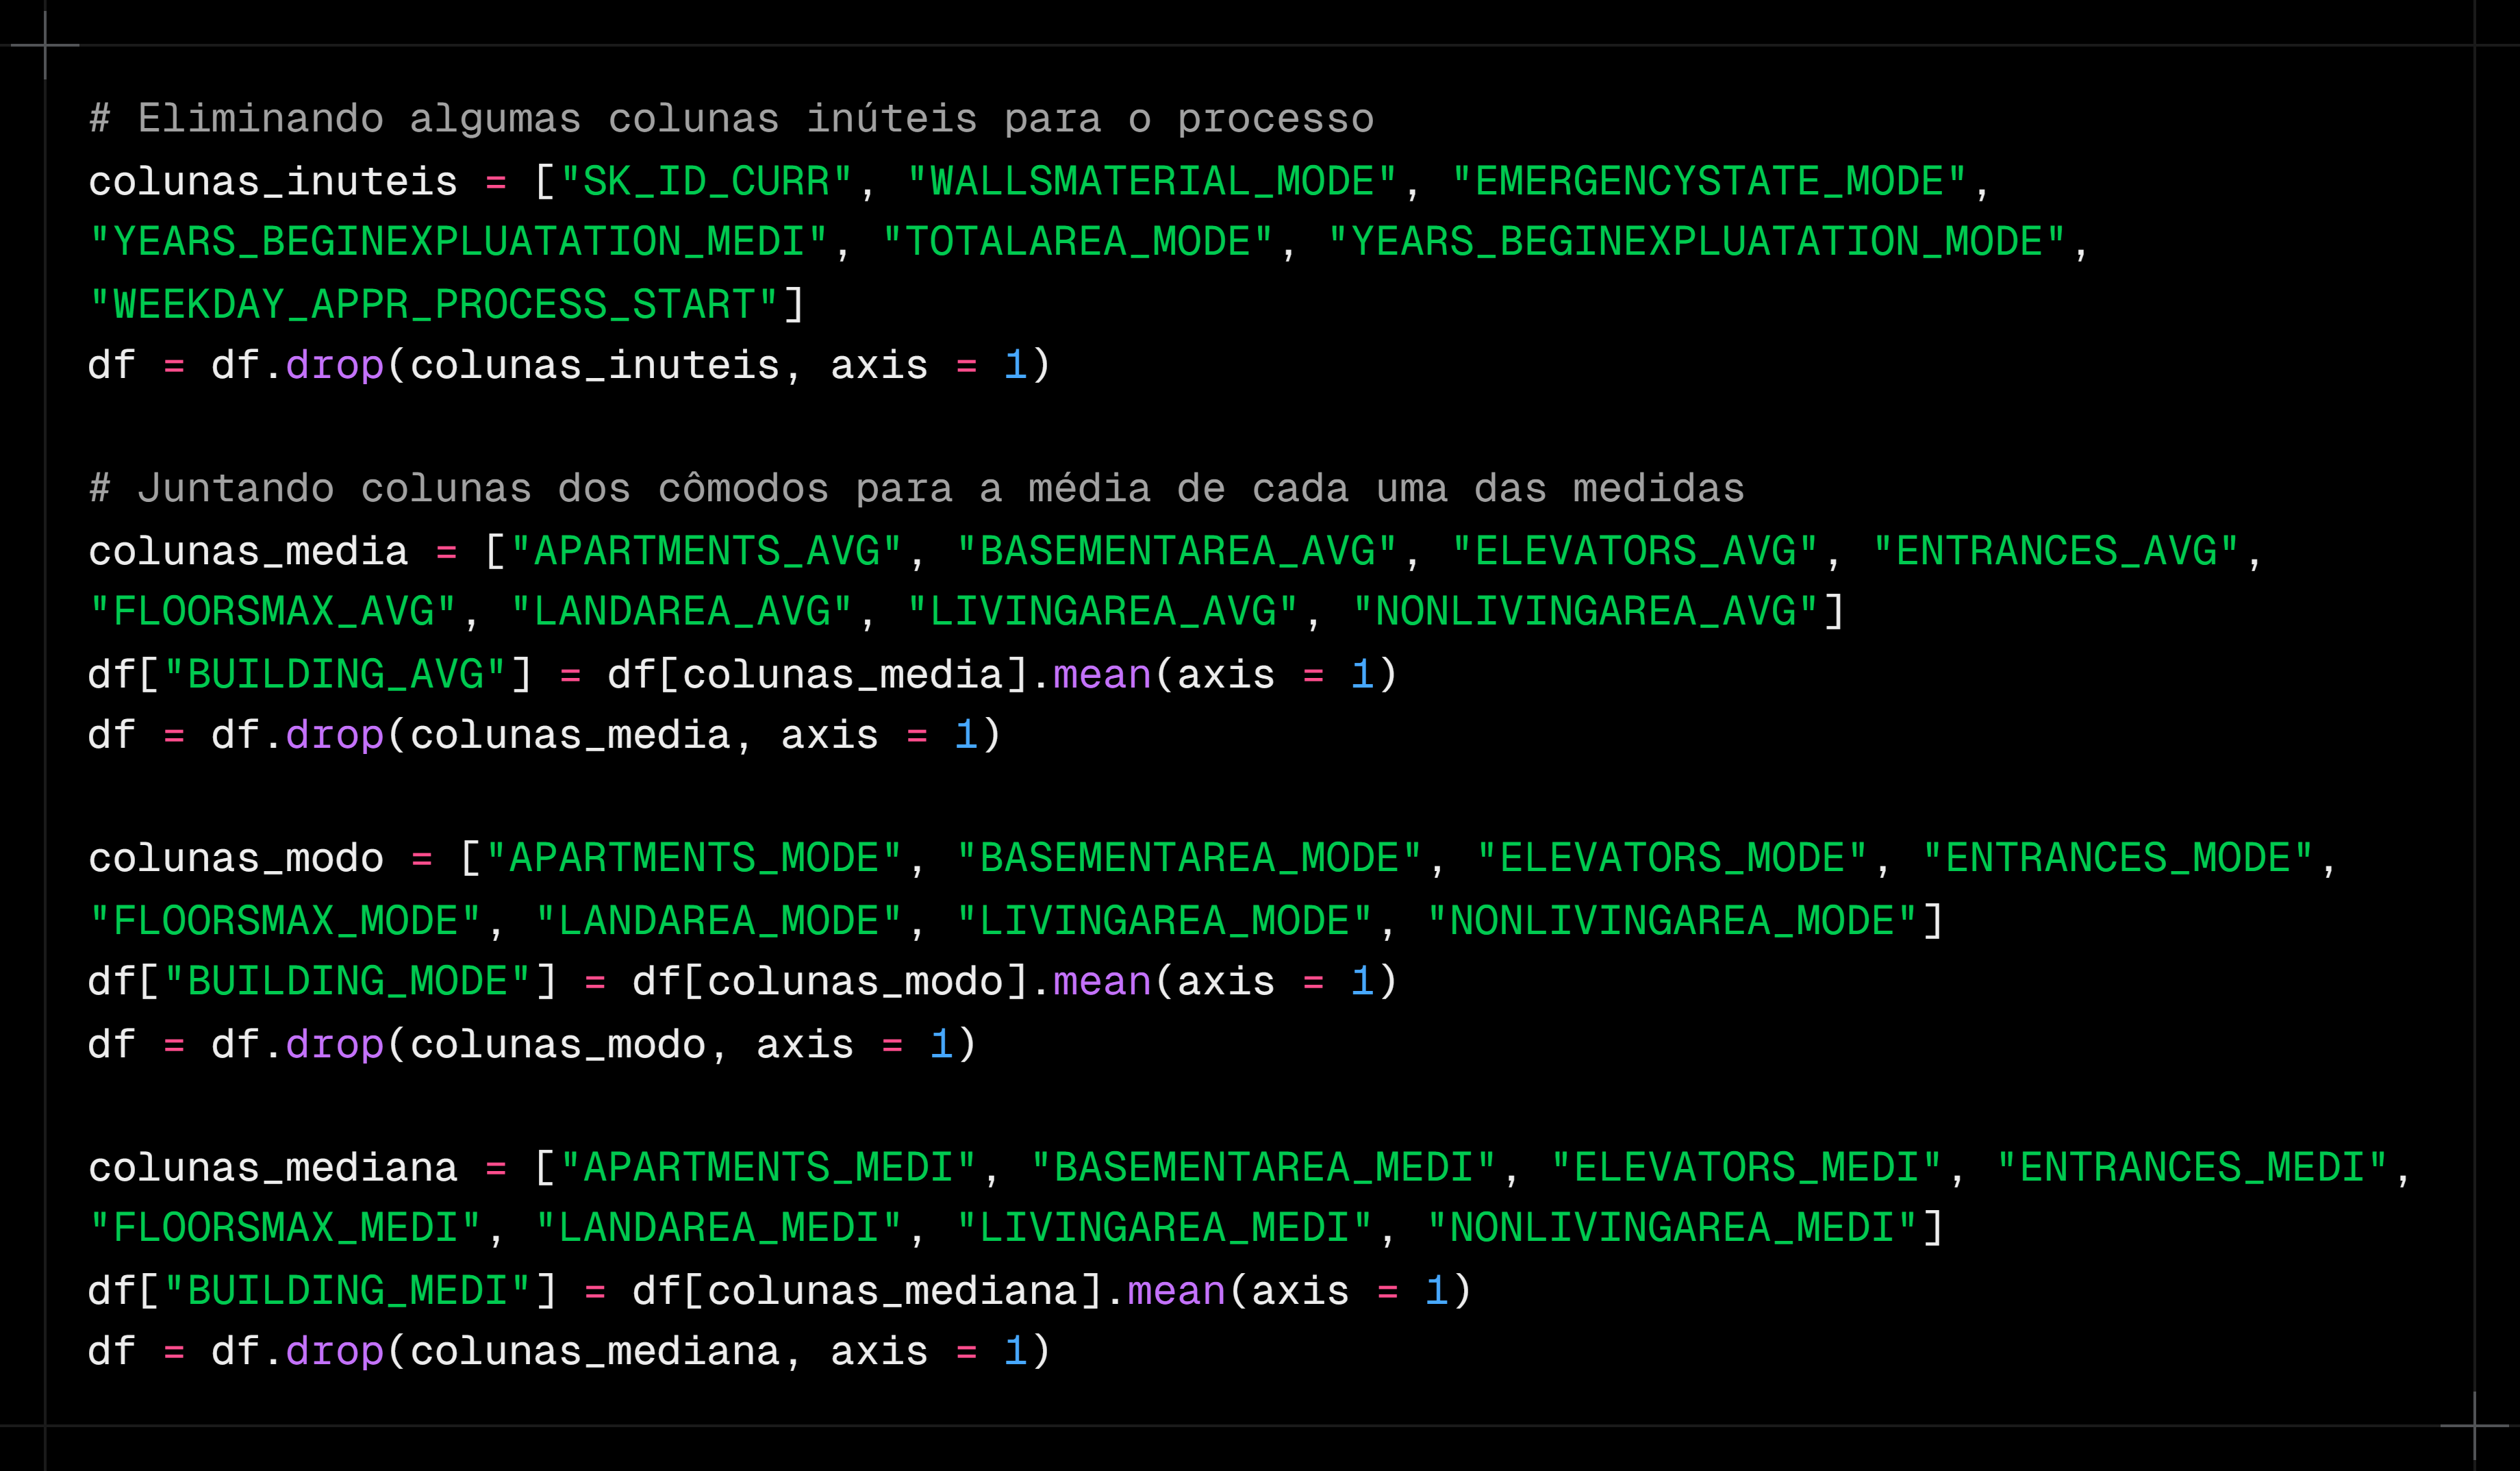Click the string "YEARS_BEGINEXPLUATATION_MEDI"
Screen dimensions: 2520x1471
(x=459, y=242)
